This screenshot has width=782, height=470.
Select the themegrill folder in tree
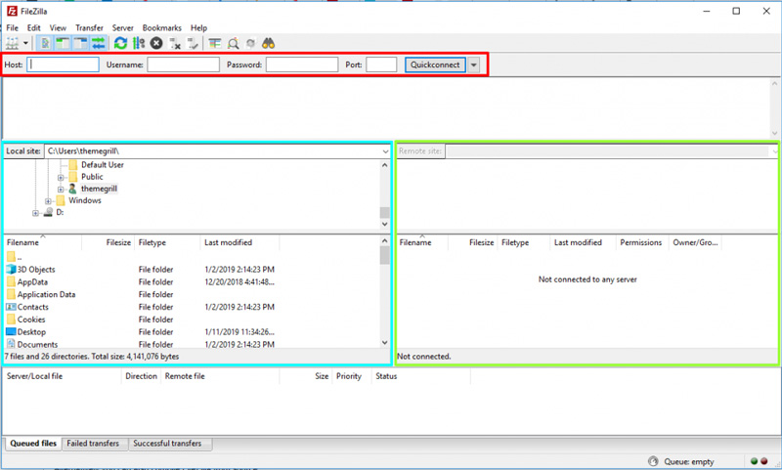[x=100, y=189]
